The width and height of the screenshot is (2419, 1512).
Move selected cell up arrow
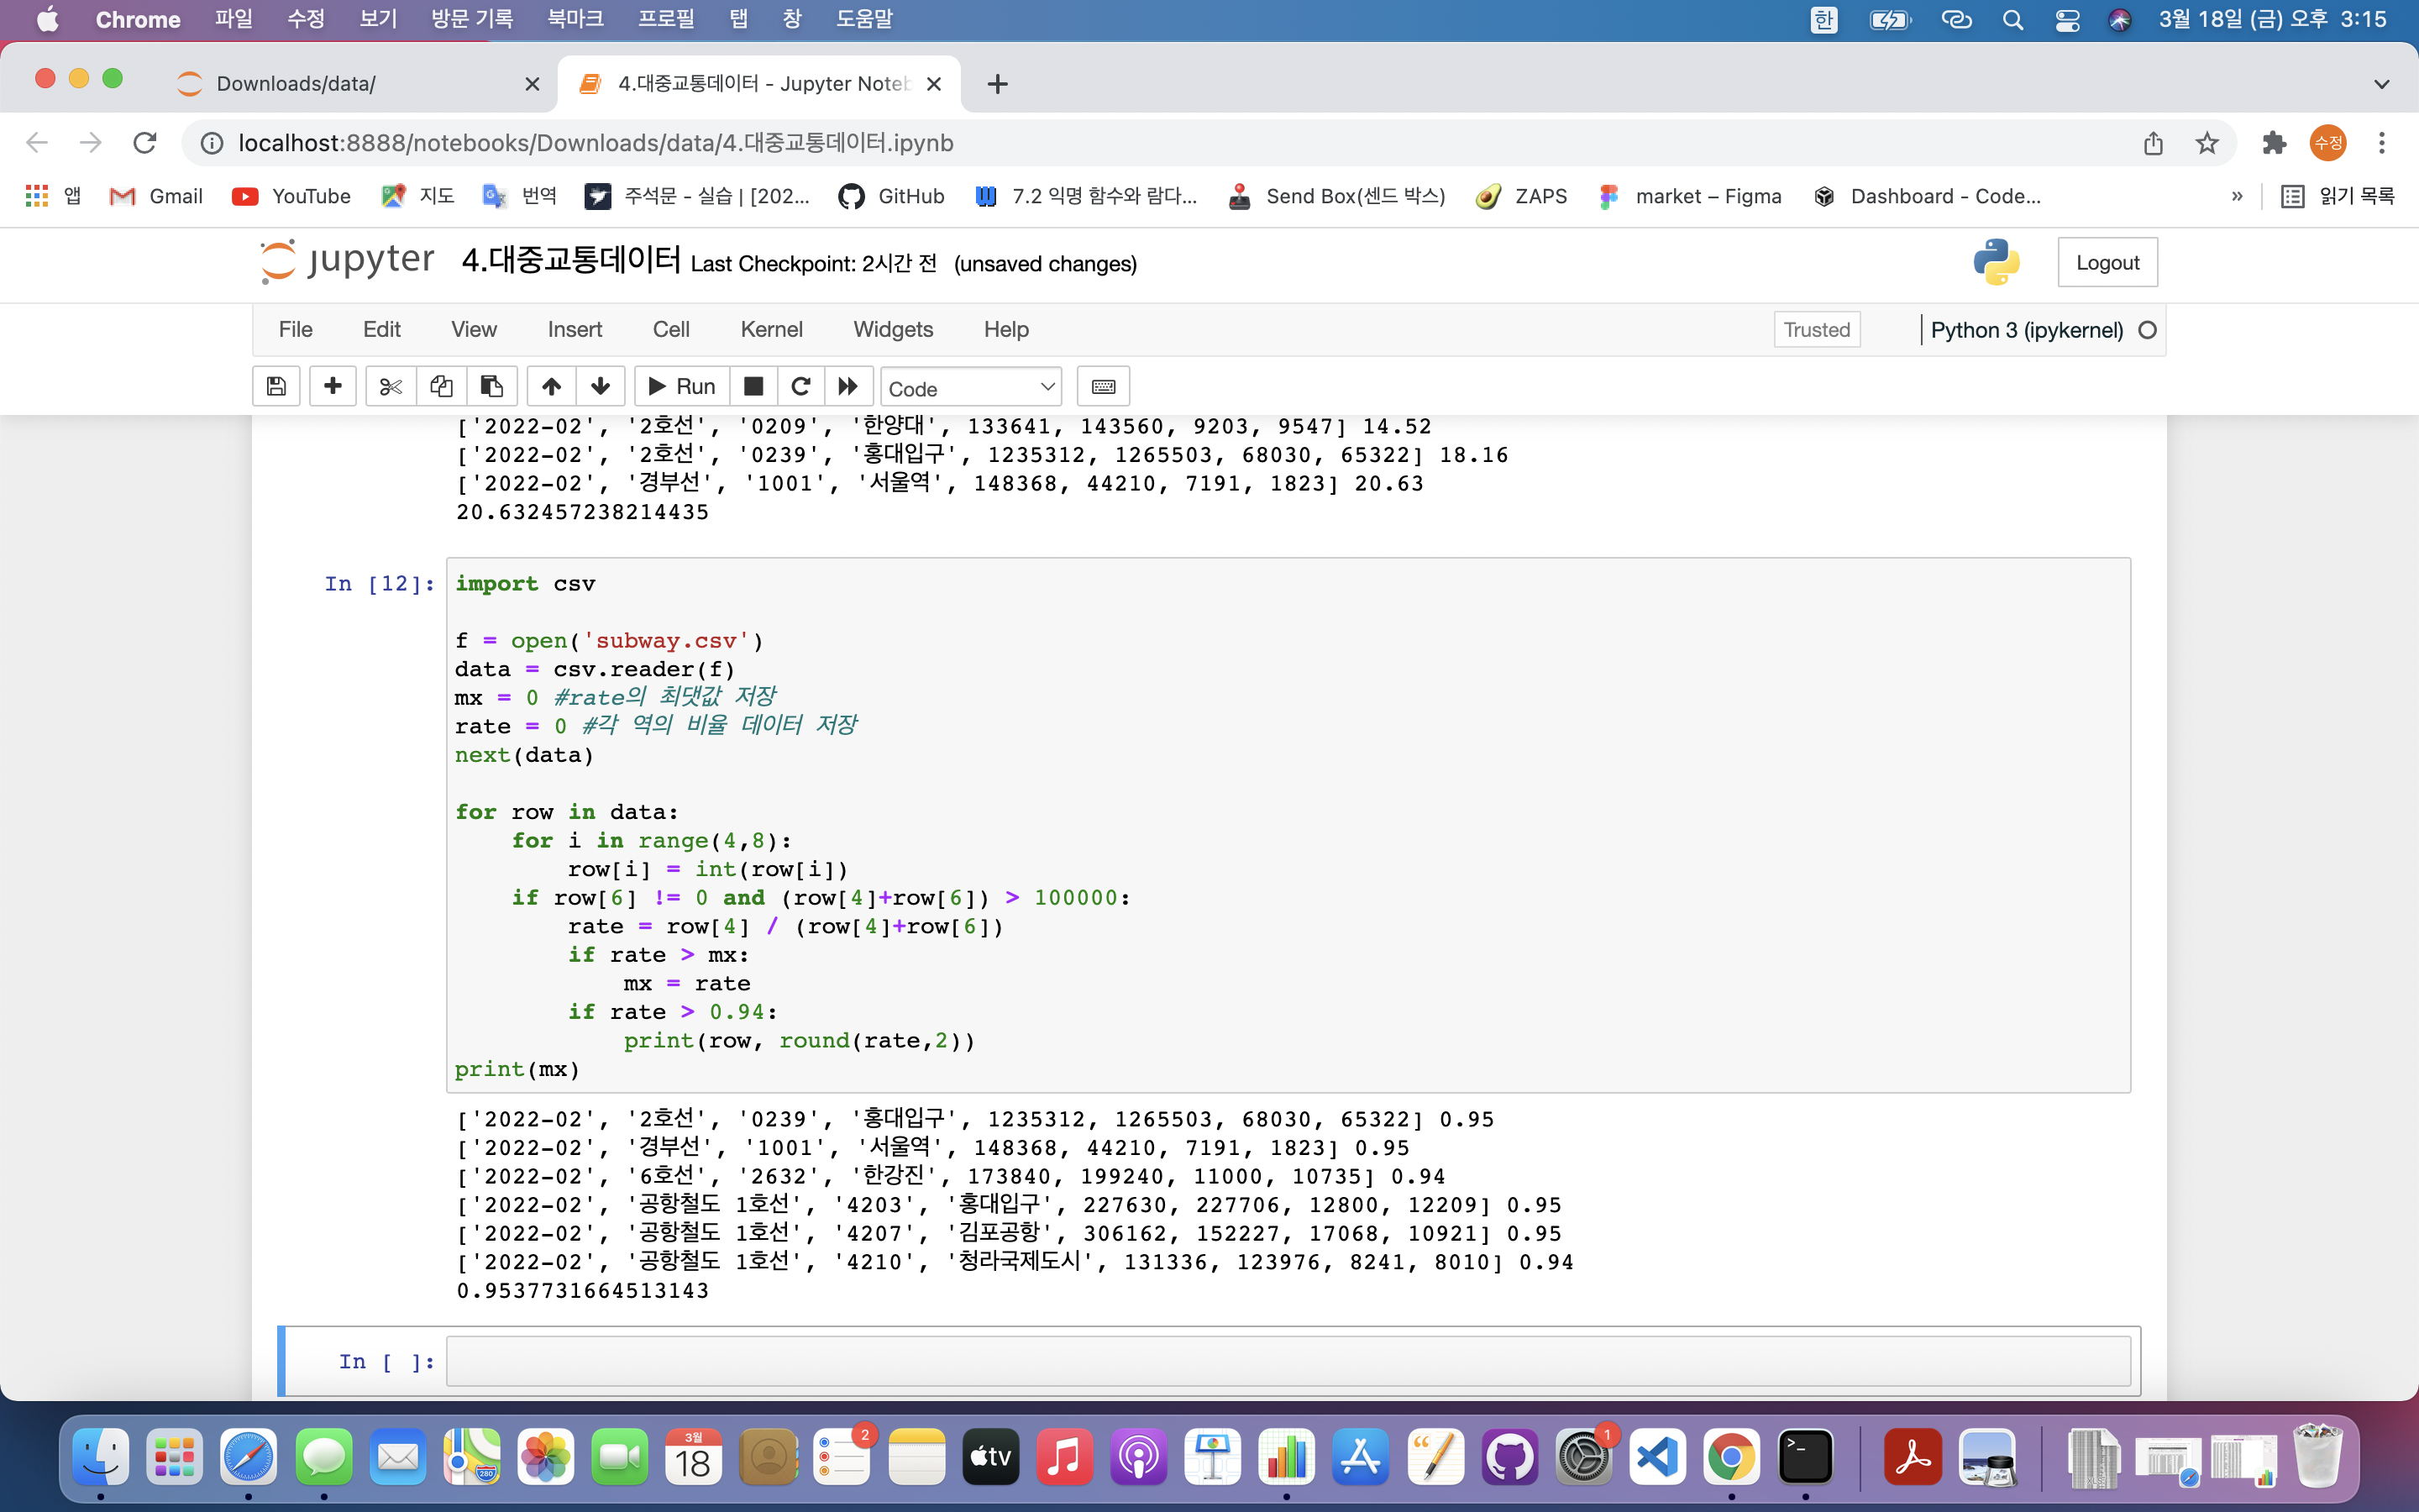551,387
